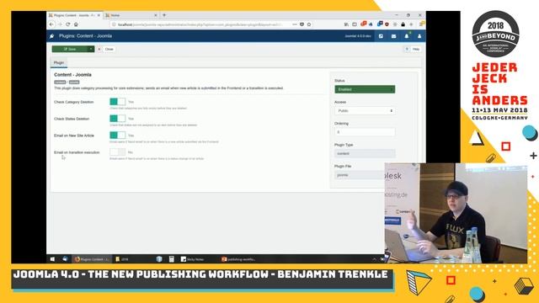Bookmark this page with the star icon
Screen dimensions: 539x303
309,24
